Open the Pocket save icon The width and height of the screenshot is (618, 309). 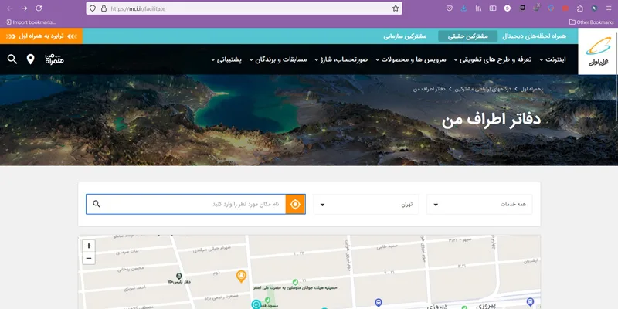[x=450, y=8]
